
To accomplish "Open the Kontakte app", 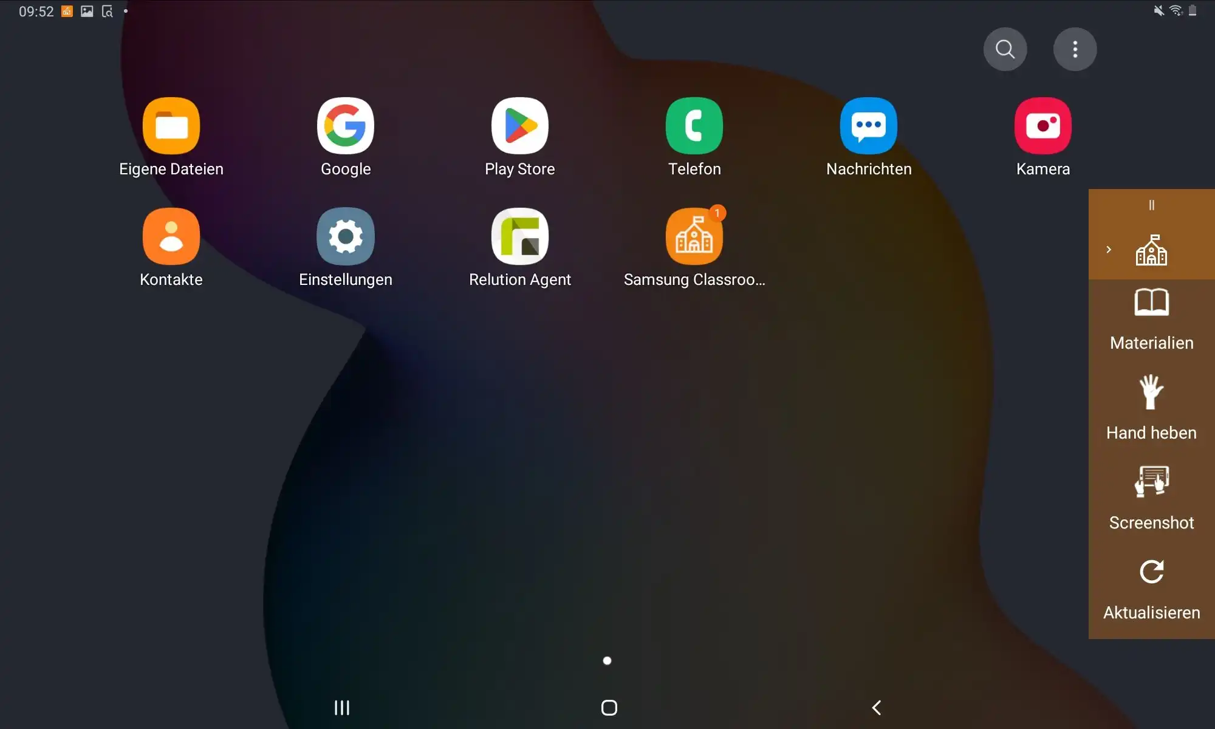I will click(171, 236).
